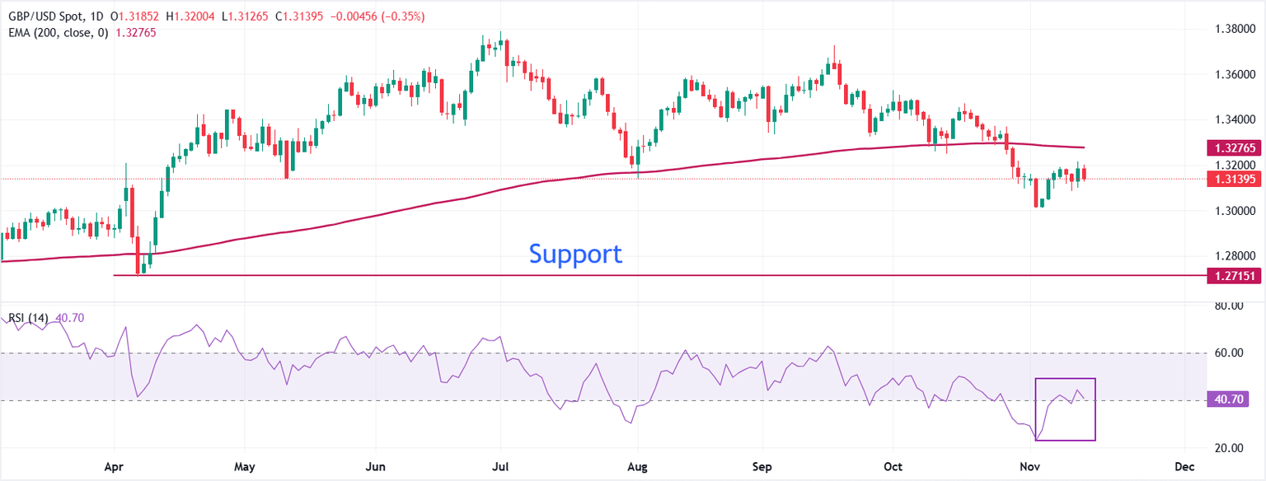
Task: Click the 1.27151 support level price tag
Action: click(1234, 276)
